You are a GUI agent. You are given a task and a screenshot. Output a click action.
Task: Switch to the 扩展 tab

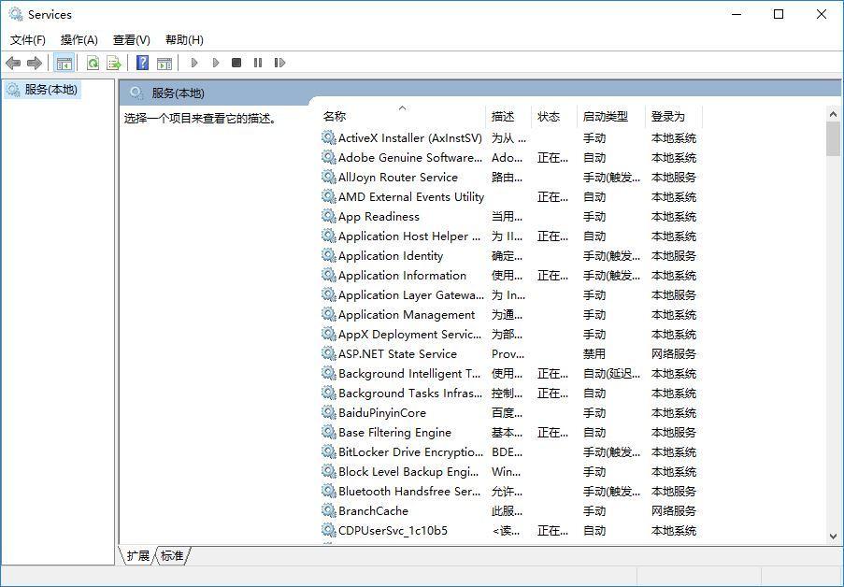(138, 556)
